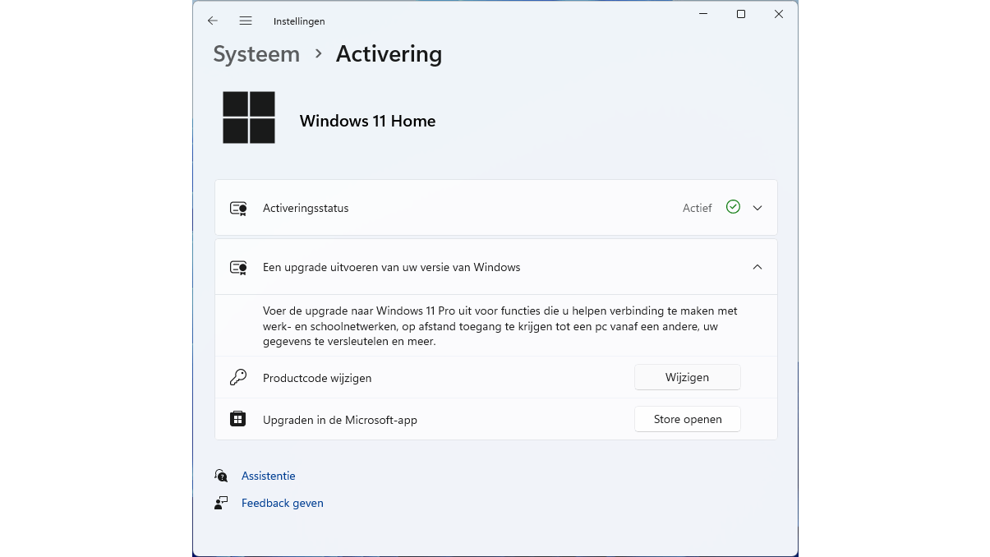Image resolution: width=990 pixels, height=557 pixels.
Task: Maximize the Instellingen window
Action: tap(741, 14)
